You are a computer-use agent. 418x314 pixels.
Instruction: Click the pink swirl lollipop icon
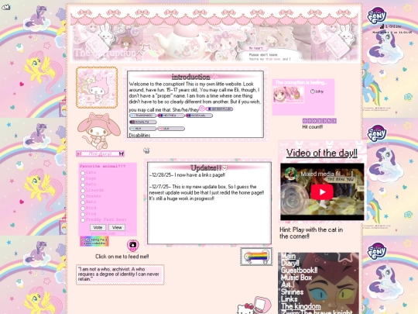(x=202, y=109)
